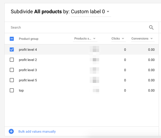Click the Product group column header
The width and height of the screenshot is (161, 138).
pyautogui.click(x=29, y=39)
